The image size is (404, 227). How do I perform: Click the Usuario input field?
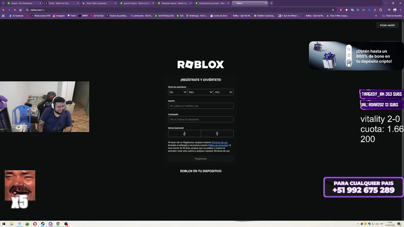coord(201,106)
